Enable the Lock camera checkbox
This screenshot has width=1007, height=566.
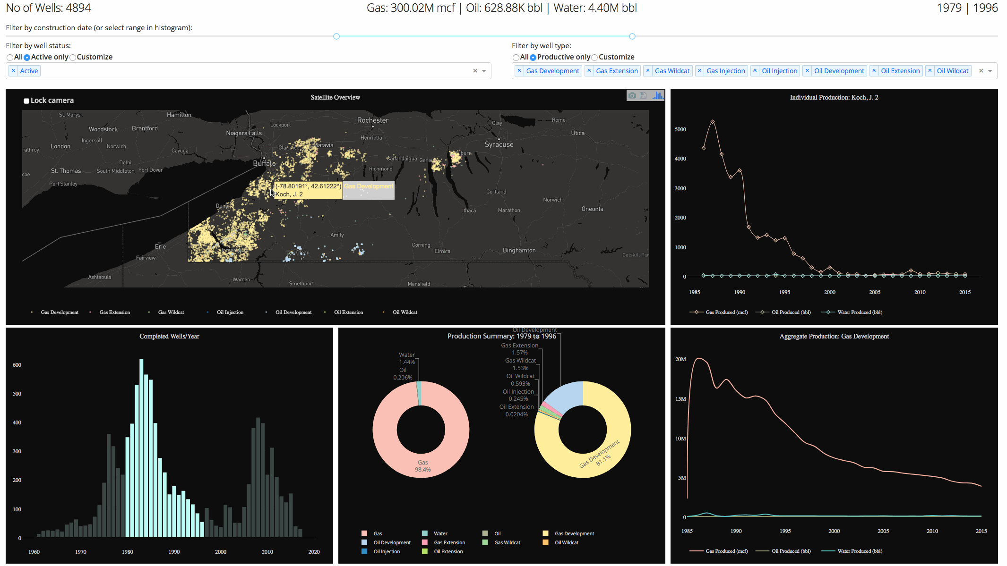click(26, 101)
